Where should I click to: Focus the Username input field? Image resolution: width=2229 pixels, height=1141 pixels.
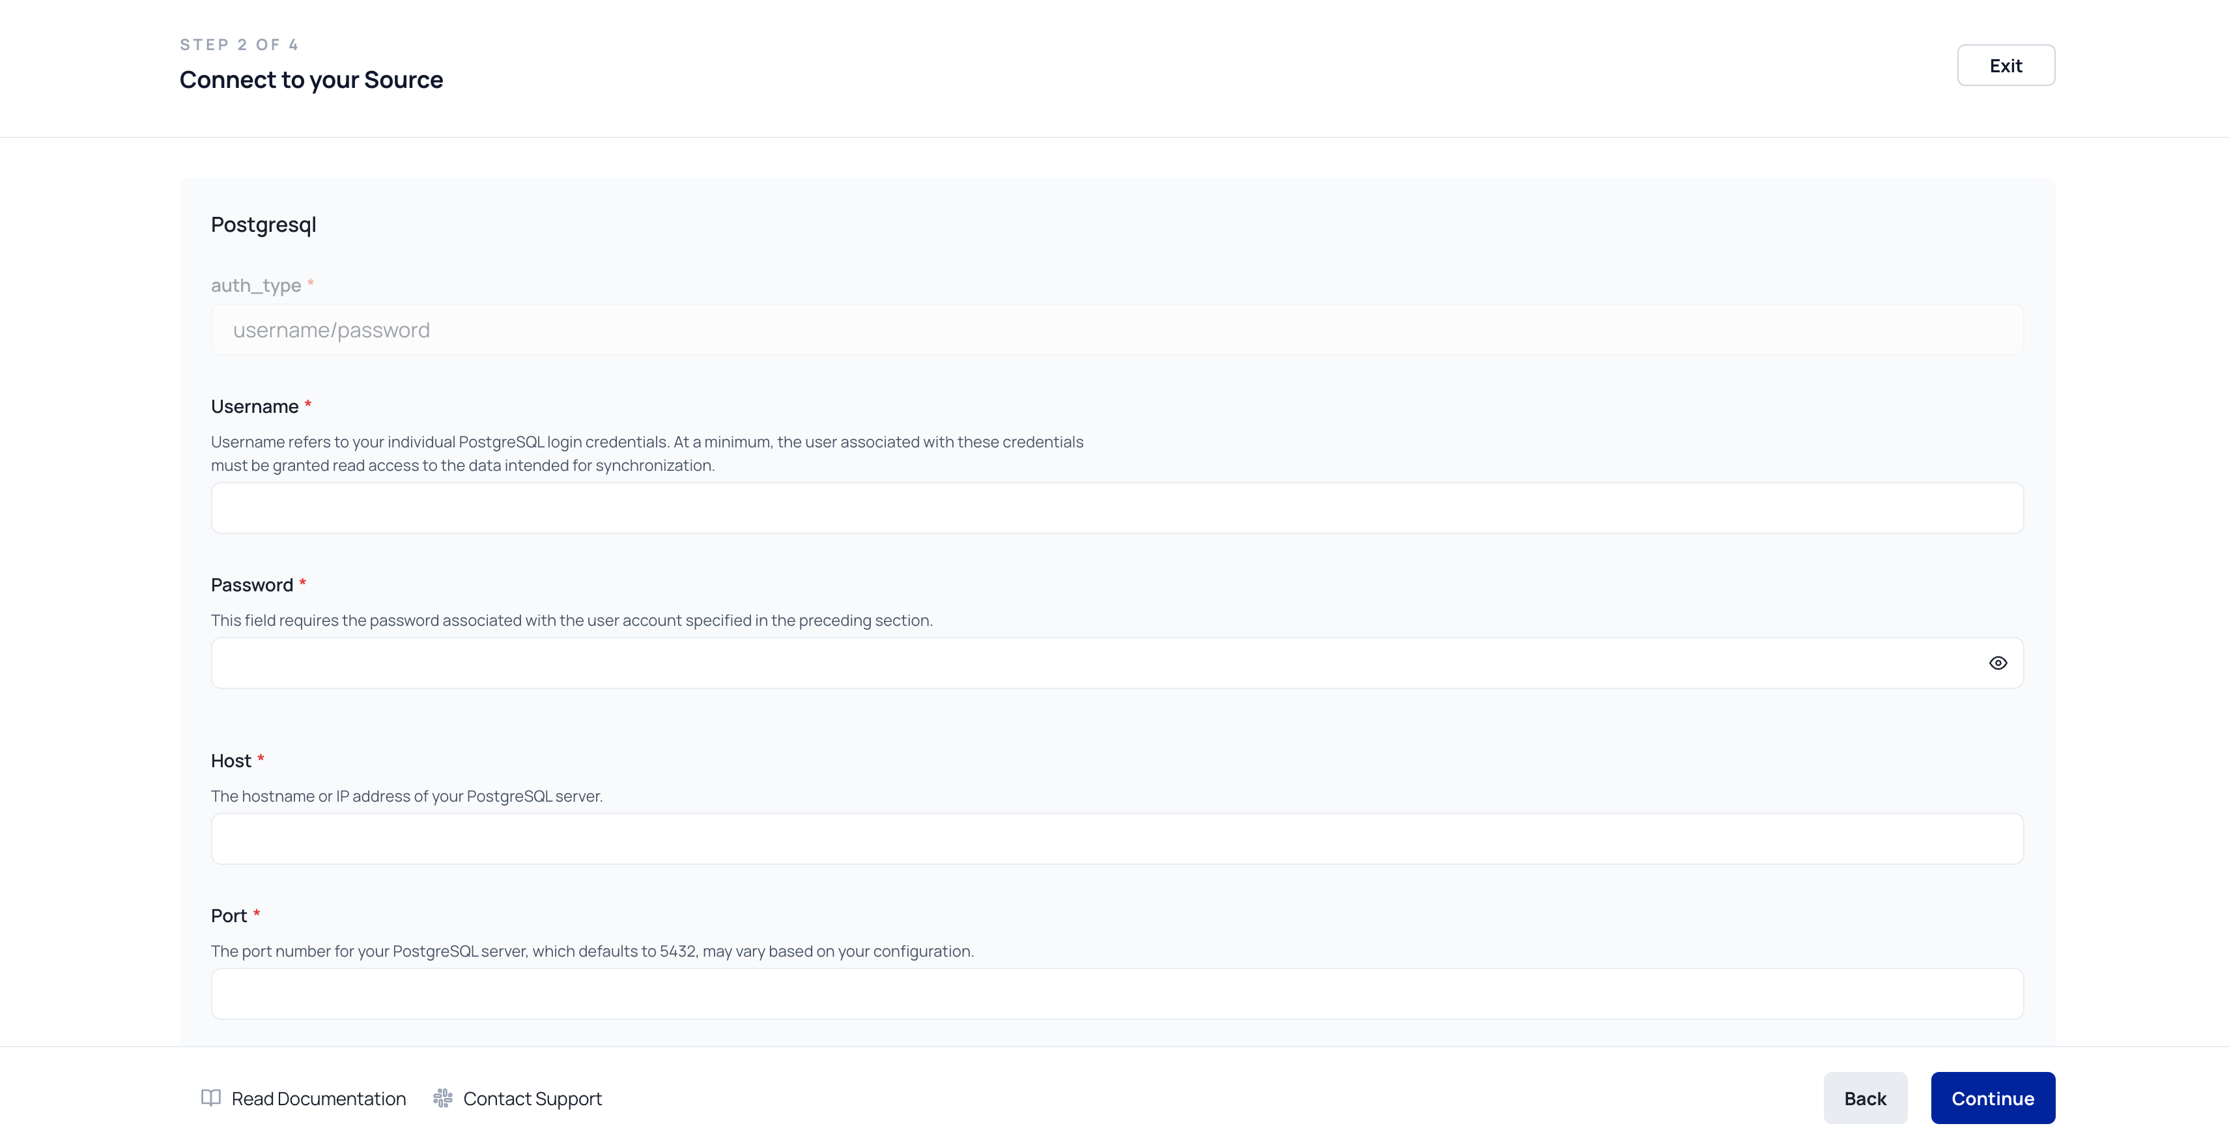pyautogui.click(x=1116, y=508)
